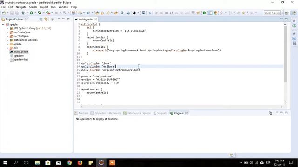Click the Open Type icon in toolbar
This screenshot has height=167, width=298.
coord(97,13)
